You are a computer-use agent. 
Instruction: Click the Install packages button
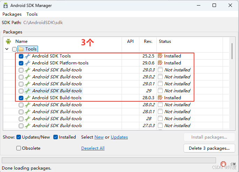(209, 137)
